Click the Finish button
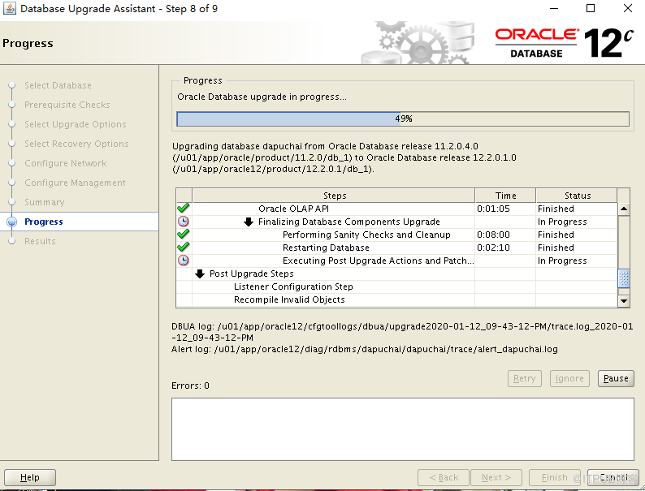Viewport: 645px width, 491px height. pos(555,477)
